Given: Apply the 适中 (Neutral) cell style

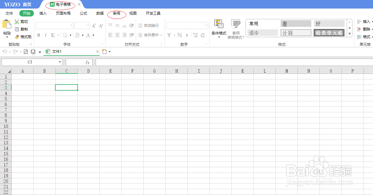Looking at the screenshot, I should 263,33.
